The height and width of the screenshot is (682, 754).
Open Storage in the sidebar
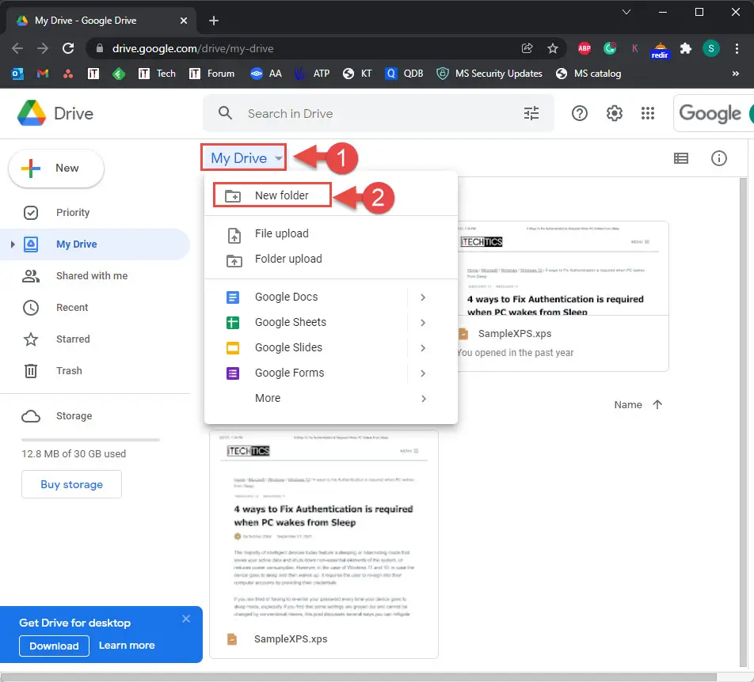[x=95, y=416]
